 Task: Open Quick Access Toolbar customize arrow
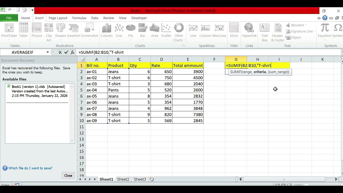tap(32, 10)
